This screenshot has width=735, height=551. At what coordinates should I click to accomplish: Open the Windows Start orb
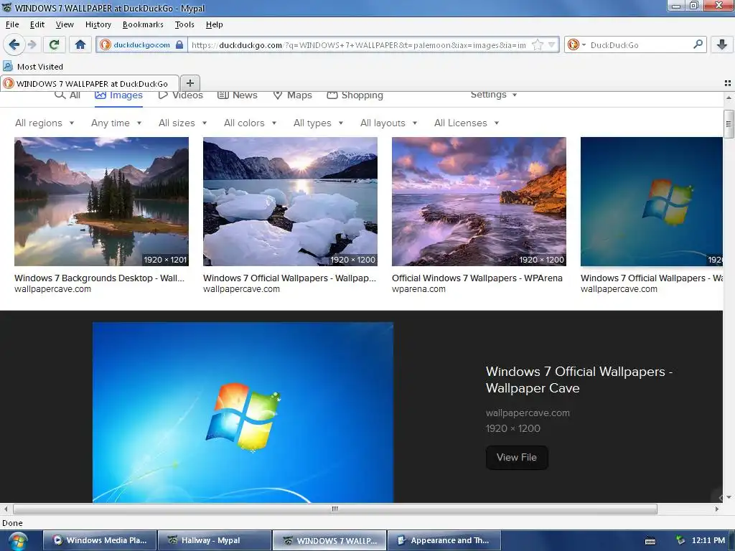click(18, 541)
